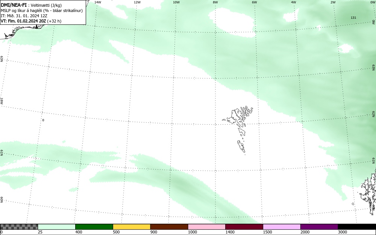The image size is (376, 235).
Task: Click the checkered gray 0–25 legend swatch
Action: tap(19, 227)
